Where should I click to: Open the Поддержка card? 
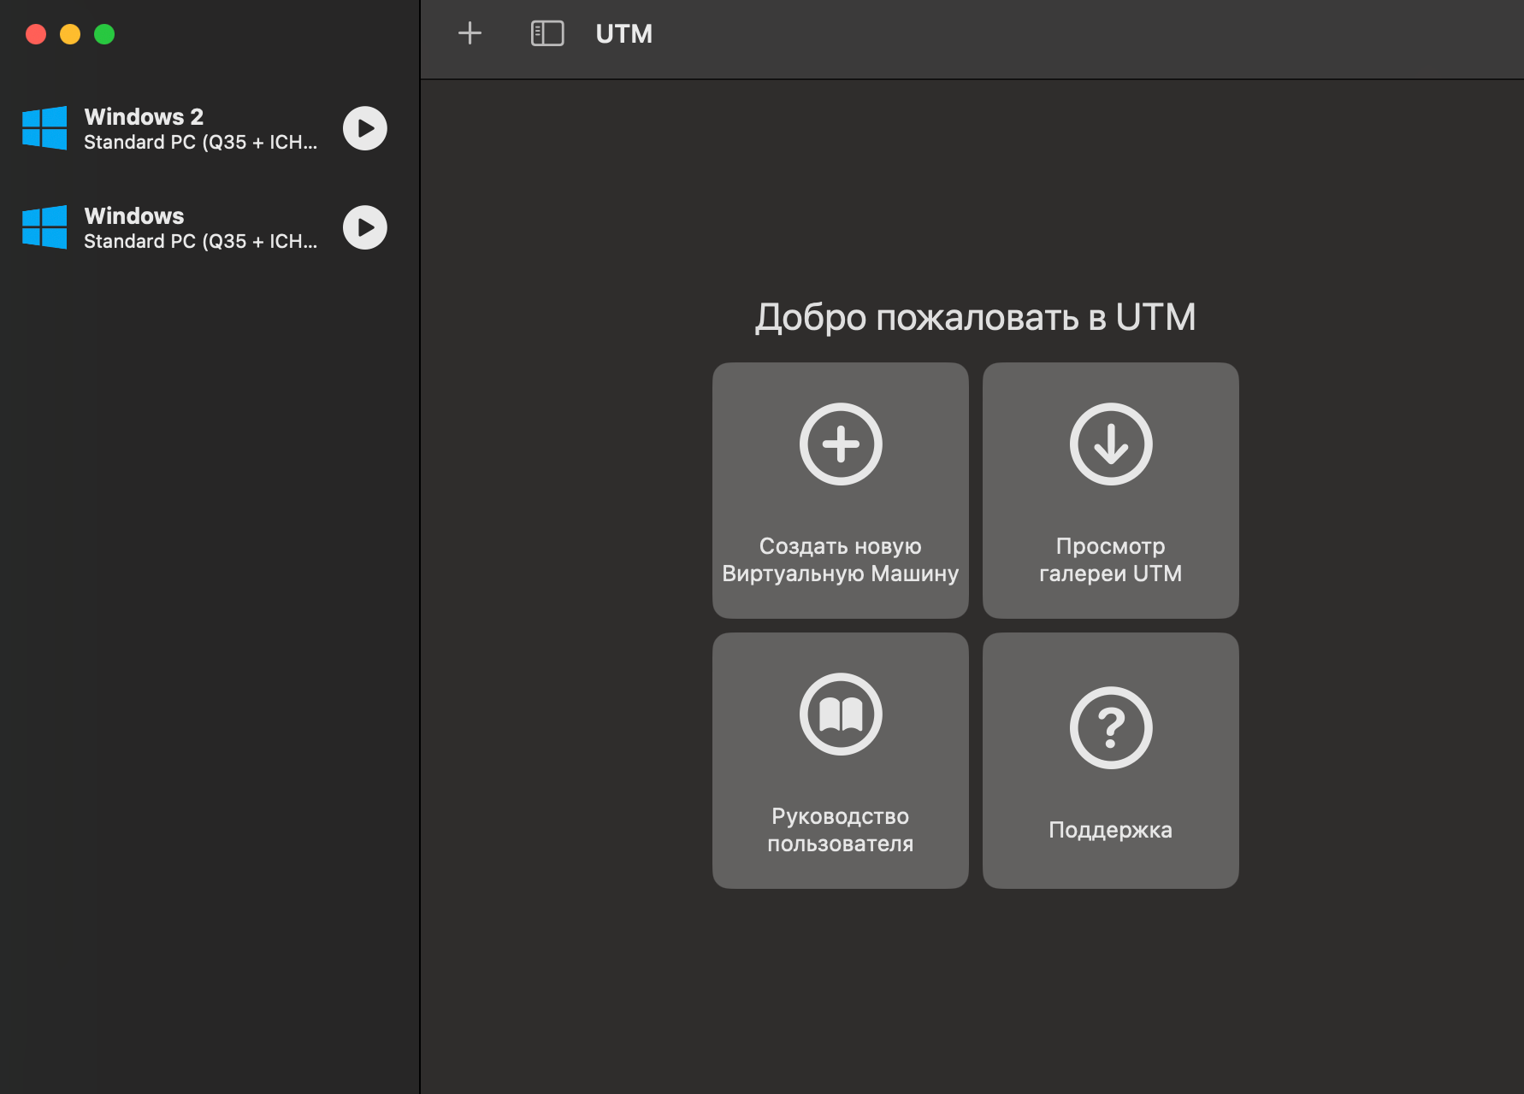pos(1111,761)
